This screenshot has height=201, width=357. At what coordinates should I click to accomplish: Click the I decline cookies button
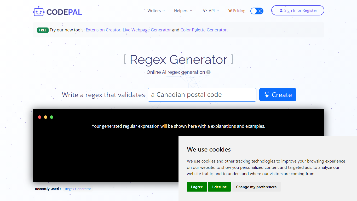point(219,187)
